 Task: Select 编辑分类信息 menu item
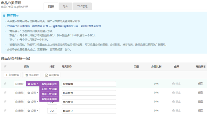tap(49, 84)
